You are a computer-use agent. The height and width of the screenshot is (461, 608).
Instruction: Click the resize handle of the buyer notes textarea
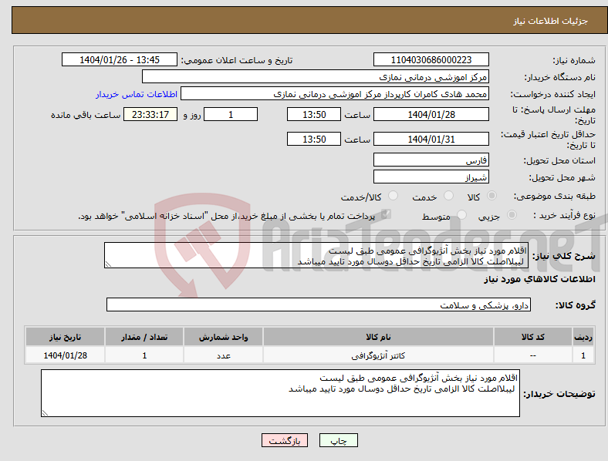pyautogui.click(x=45, y=413)
